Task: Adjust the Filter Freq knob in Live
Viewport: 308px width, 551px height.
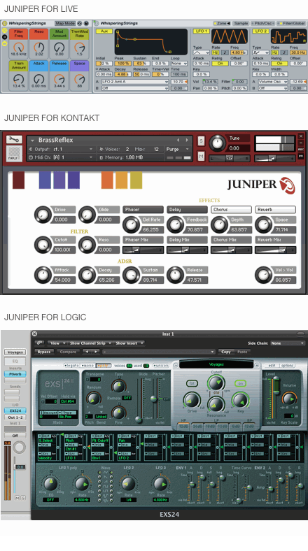Action: [18, 47]
